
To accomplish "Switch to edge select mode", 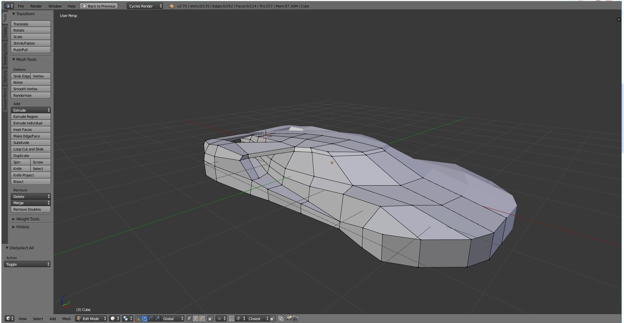I will click(196, 318).
